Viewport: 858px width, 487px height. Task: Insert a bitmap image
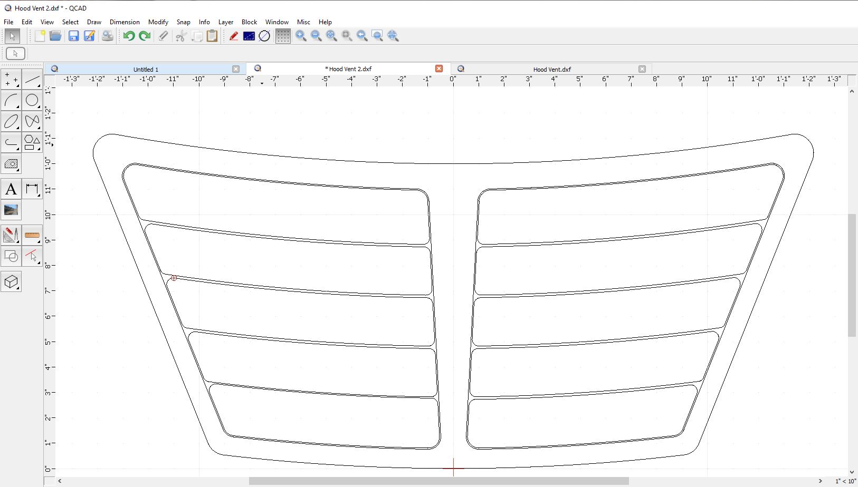pyautogui.click(x=11, y=210)
